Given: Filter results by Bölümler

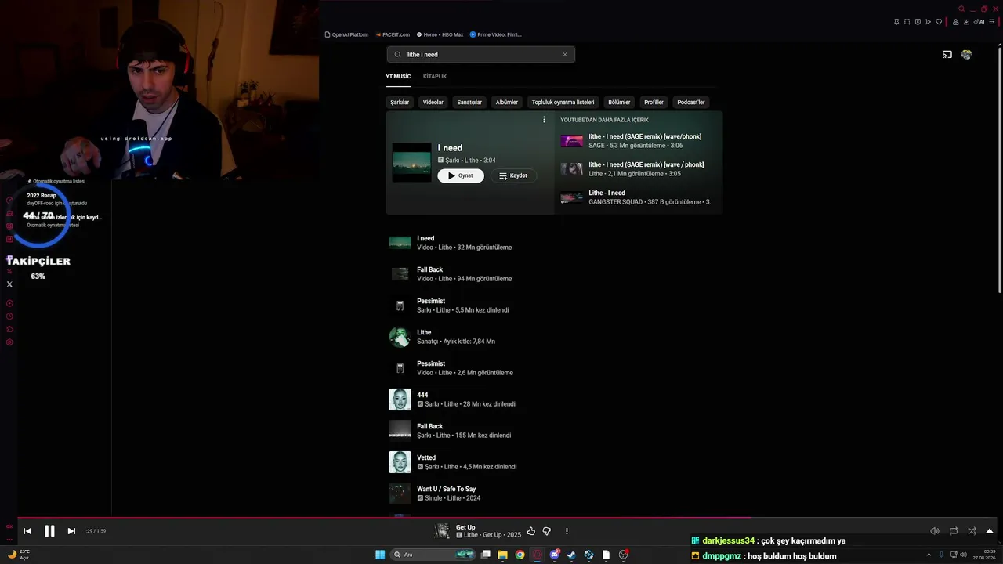Looking at the screenshot, I should pyautogui.click(x=619, y=102).
